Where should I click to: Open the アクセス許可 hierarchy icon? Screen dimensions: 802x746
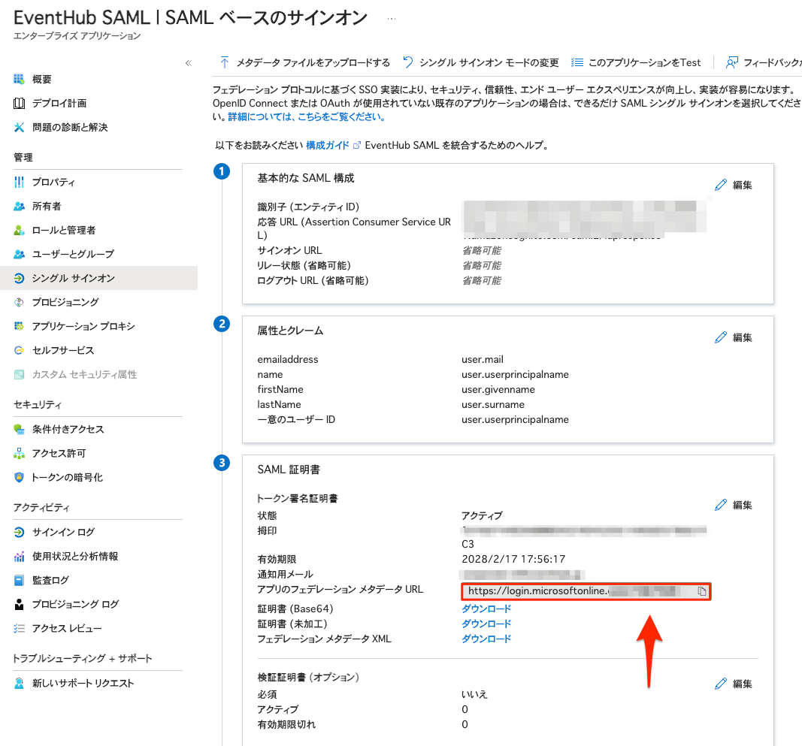pos(19,453)
